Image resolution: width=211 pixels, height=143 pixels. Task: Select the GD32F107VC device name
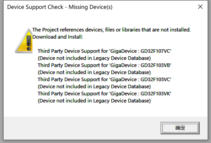coord(155,51)
